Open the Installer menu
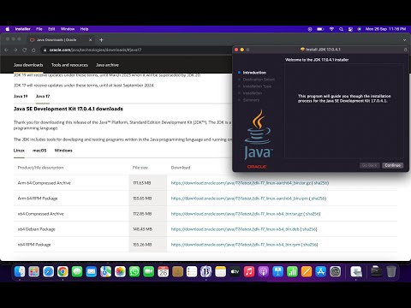This screenshot has height=308, width=411. coord(23,29)
